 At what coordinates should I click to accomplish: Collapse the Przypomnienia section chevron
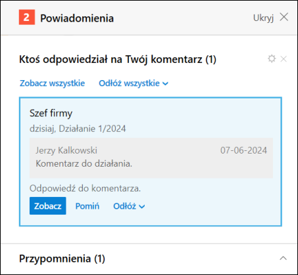pyautogui.click(x=283, y=259)
